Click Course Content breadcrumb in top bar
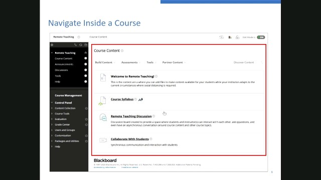Image resolution: width=321 pixels, height=180 pixels. pyautogui.click(x=98, y=37)
